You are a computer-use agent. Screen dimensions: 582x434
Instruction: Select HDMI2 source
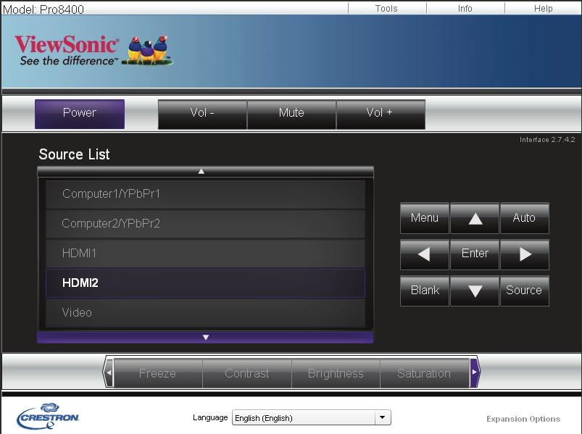tap(205, 283)
